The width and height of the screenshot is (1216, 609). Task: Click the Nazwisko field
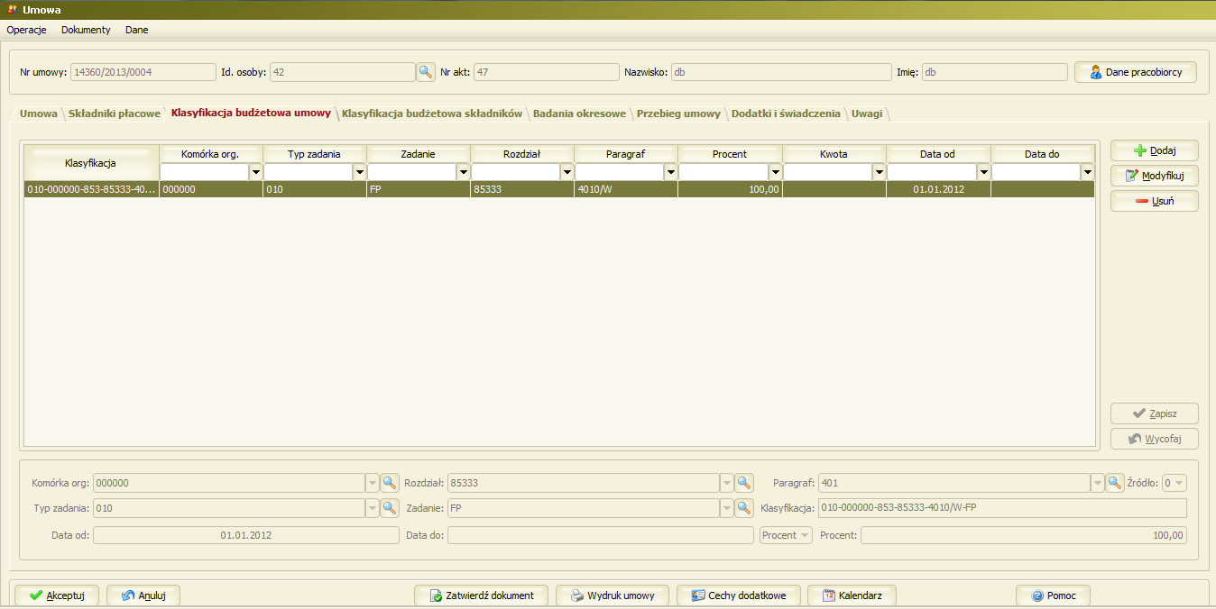coord(780,72)
